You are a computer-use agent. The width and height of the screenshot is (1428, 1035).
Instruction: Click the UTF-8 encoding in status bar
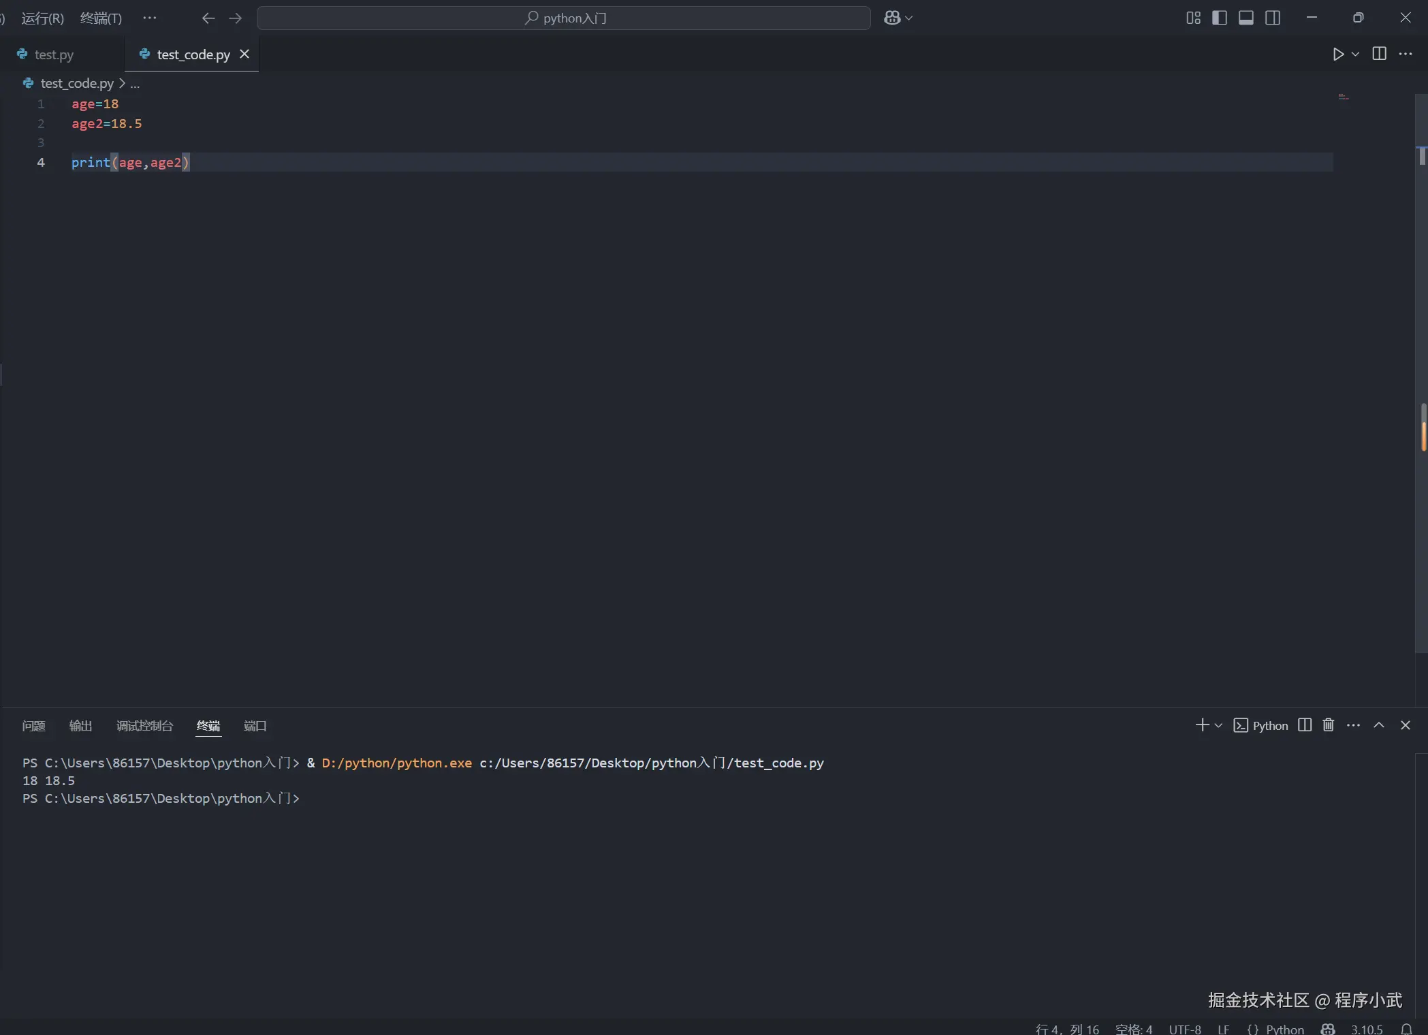coord(1184,1029)
